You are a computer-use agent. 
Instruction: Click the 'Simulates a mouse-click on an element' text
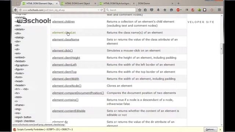[x=134, y=51]
